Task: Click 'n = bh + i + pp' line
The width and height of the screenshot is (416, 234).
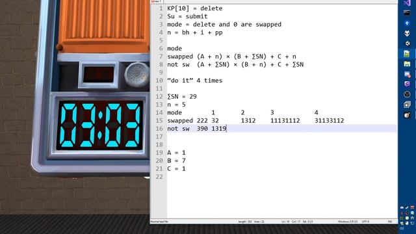Action: pyautogui.click(x=195, y=32)
